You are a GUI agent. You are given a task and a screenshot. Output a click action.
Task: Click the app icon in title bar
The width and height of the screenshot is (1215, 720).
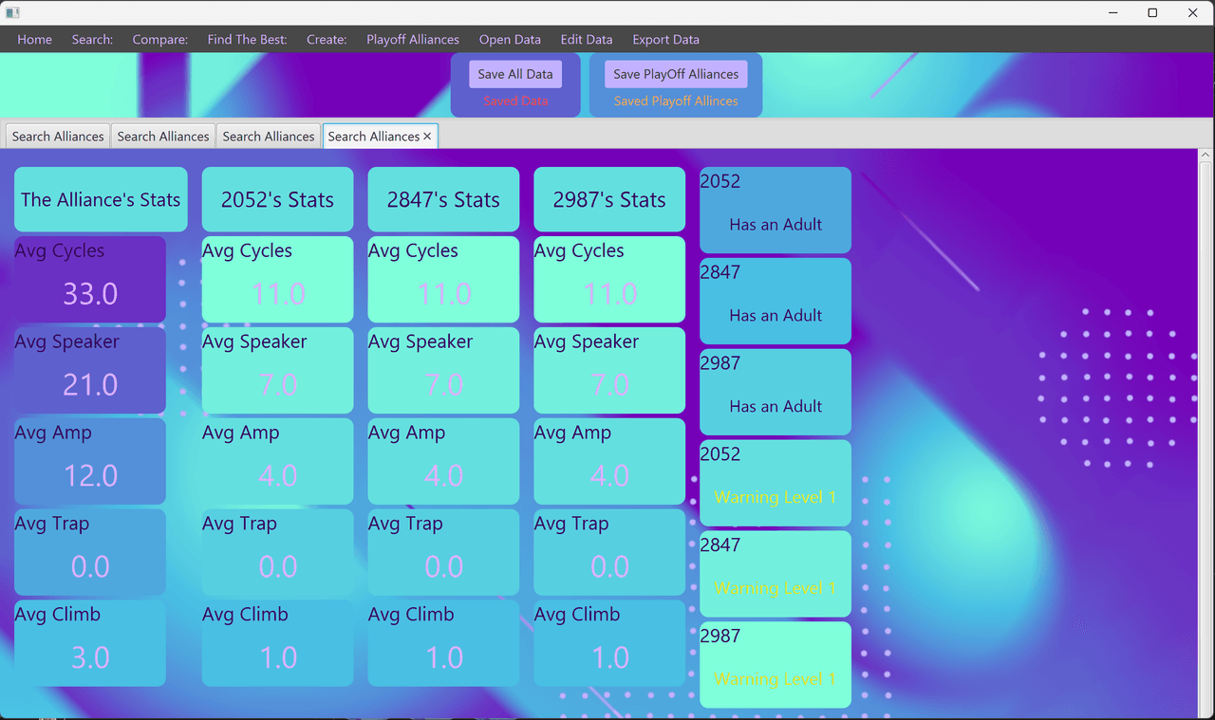point(12,12)
